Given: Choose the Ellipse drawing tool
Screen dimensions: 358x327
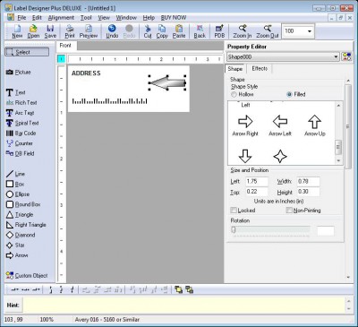Looking at the screenshot, I should click(18, 194).
